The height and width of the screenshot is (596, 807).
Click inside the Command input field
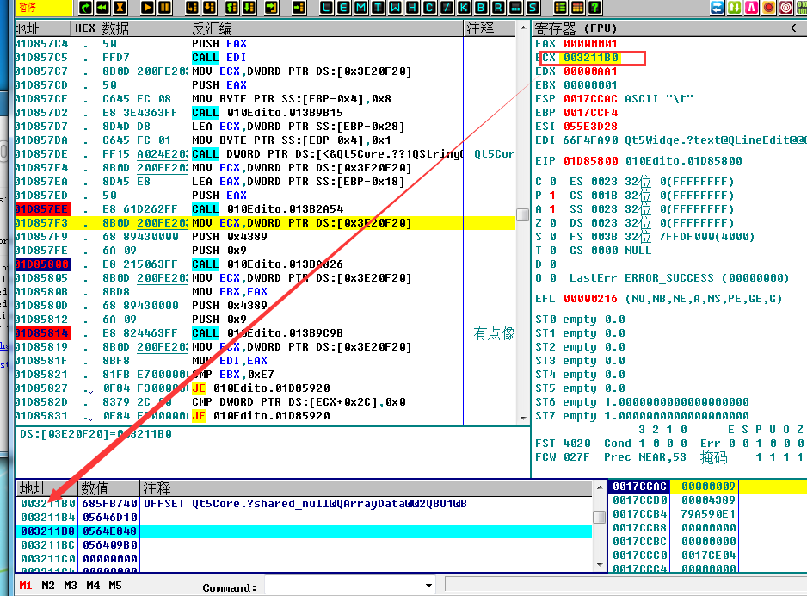[344, 586]
